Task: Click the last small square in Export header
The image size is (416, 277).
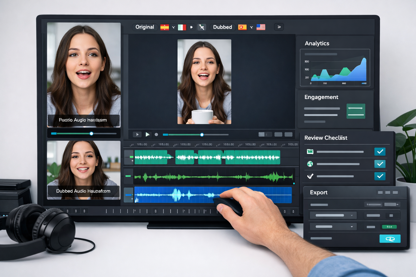Action: pos(395,192)
